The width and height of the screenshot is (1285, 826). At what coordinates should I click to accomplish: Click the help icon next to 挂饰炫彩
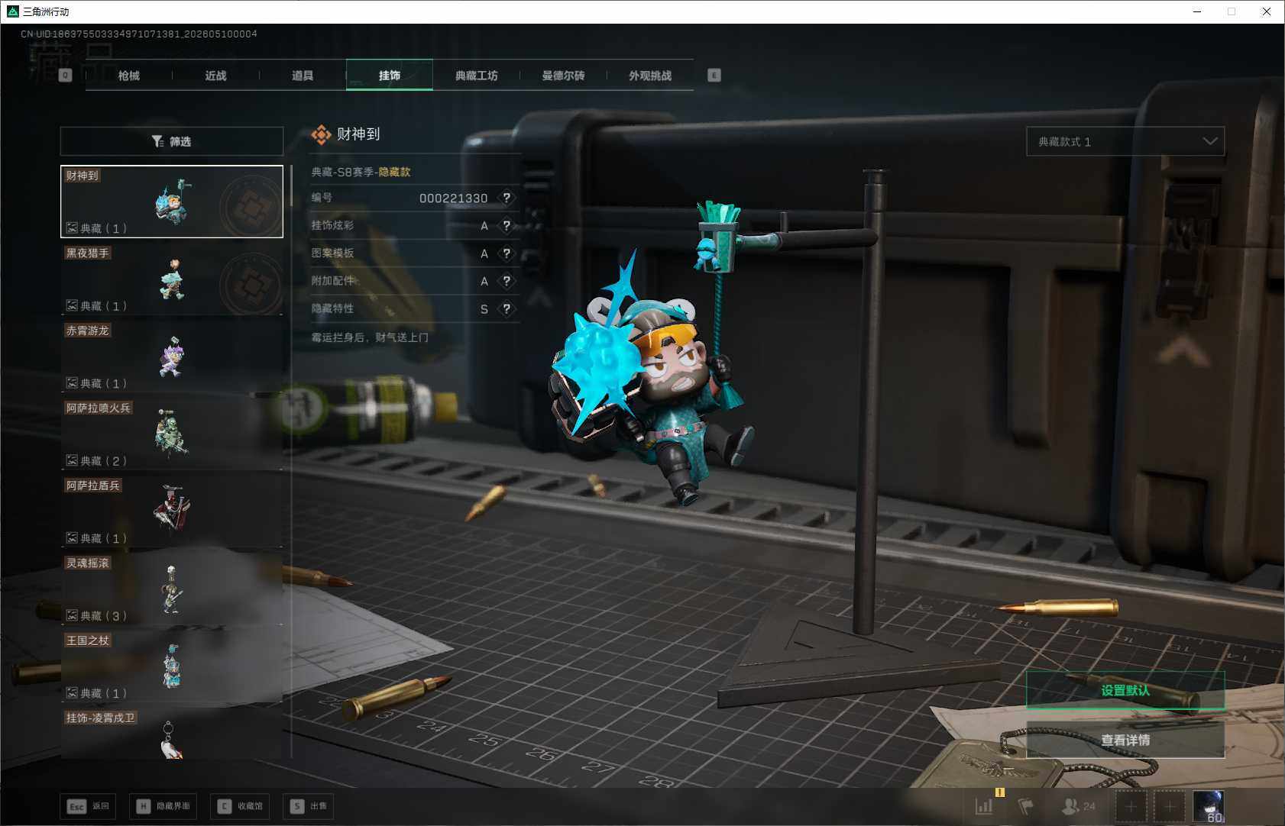coord(507,225)
